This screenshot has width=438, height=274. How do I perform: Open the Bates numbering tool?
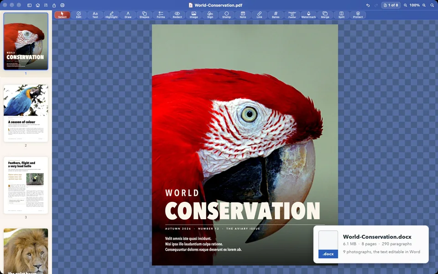click(x=276, y=15)
